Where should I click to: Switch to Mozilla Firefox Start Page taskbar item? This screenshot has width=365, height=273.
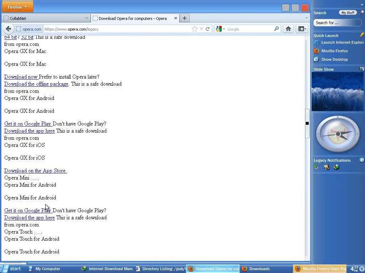coord(320,269)
